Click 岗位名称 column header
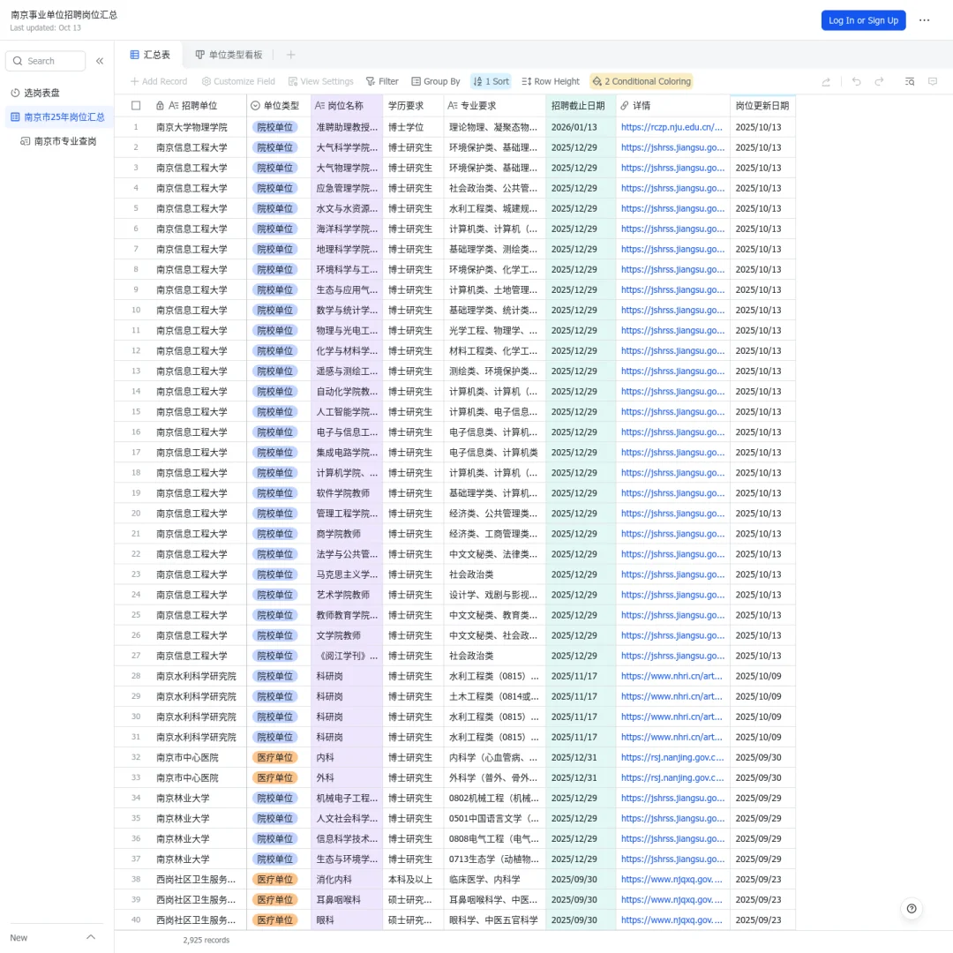This screenshot has height=953, width=953. tap(347, 106)
